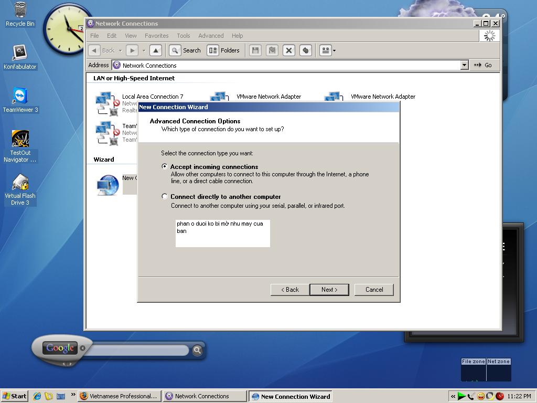The height and width of the screenshot is (403, 537).
Task: Select the Virtual Flash Drive 3 icon
Action: click(20, 184)
